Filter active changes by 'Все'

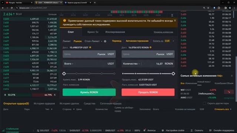183,83
